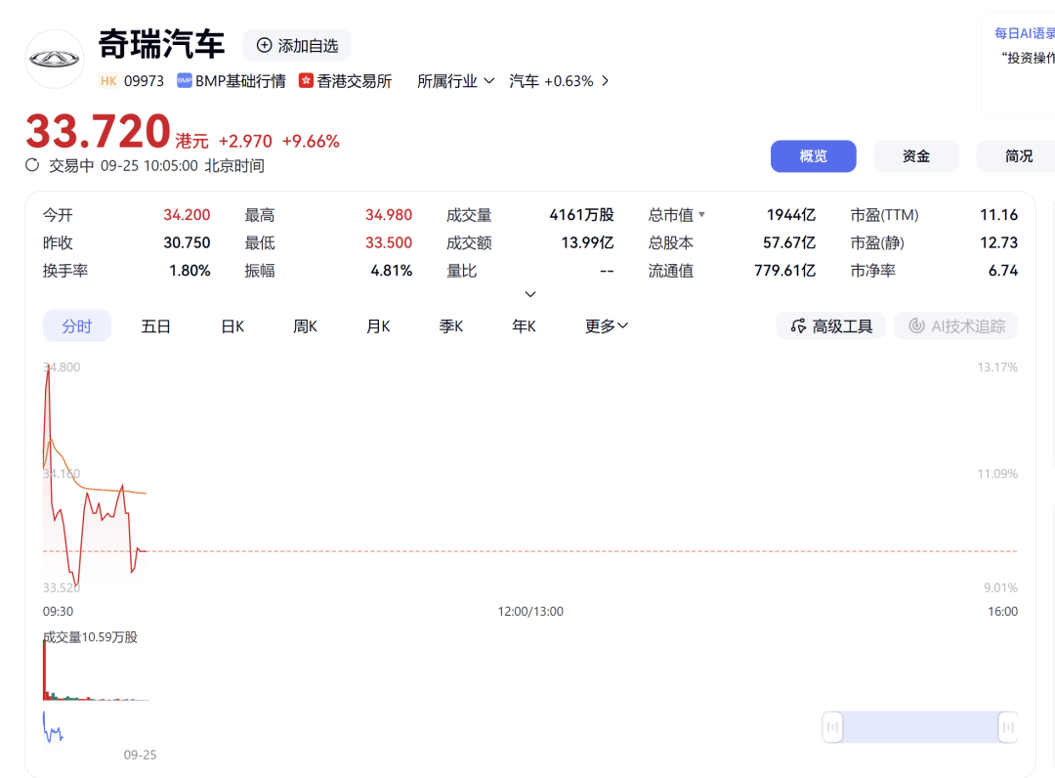Select the 日K chart tab
1055x778 pixels.
pyautogui.click(x=232, y=326)
